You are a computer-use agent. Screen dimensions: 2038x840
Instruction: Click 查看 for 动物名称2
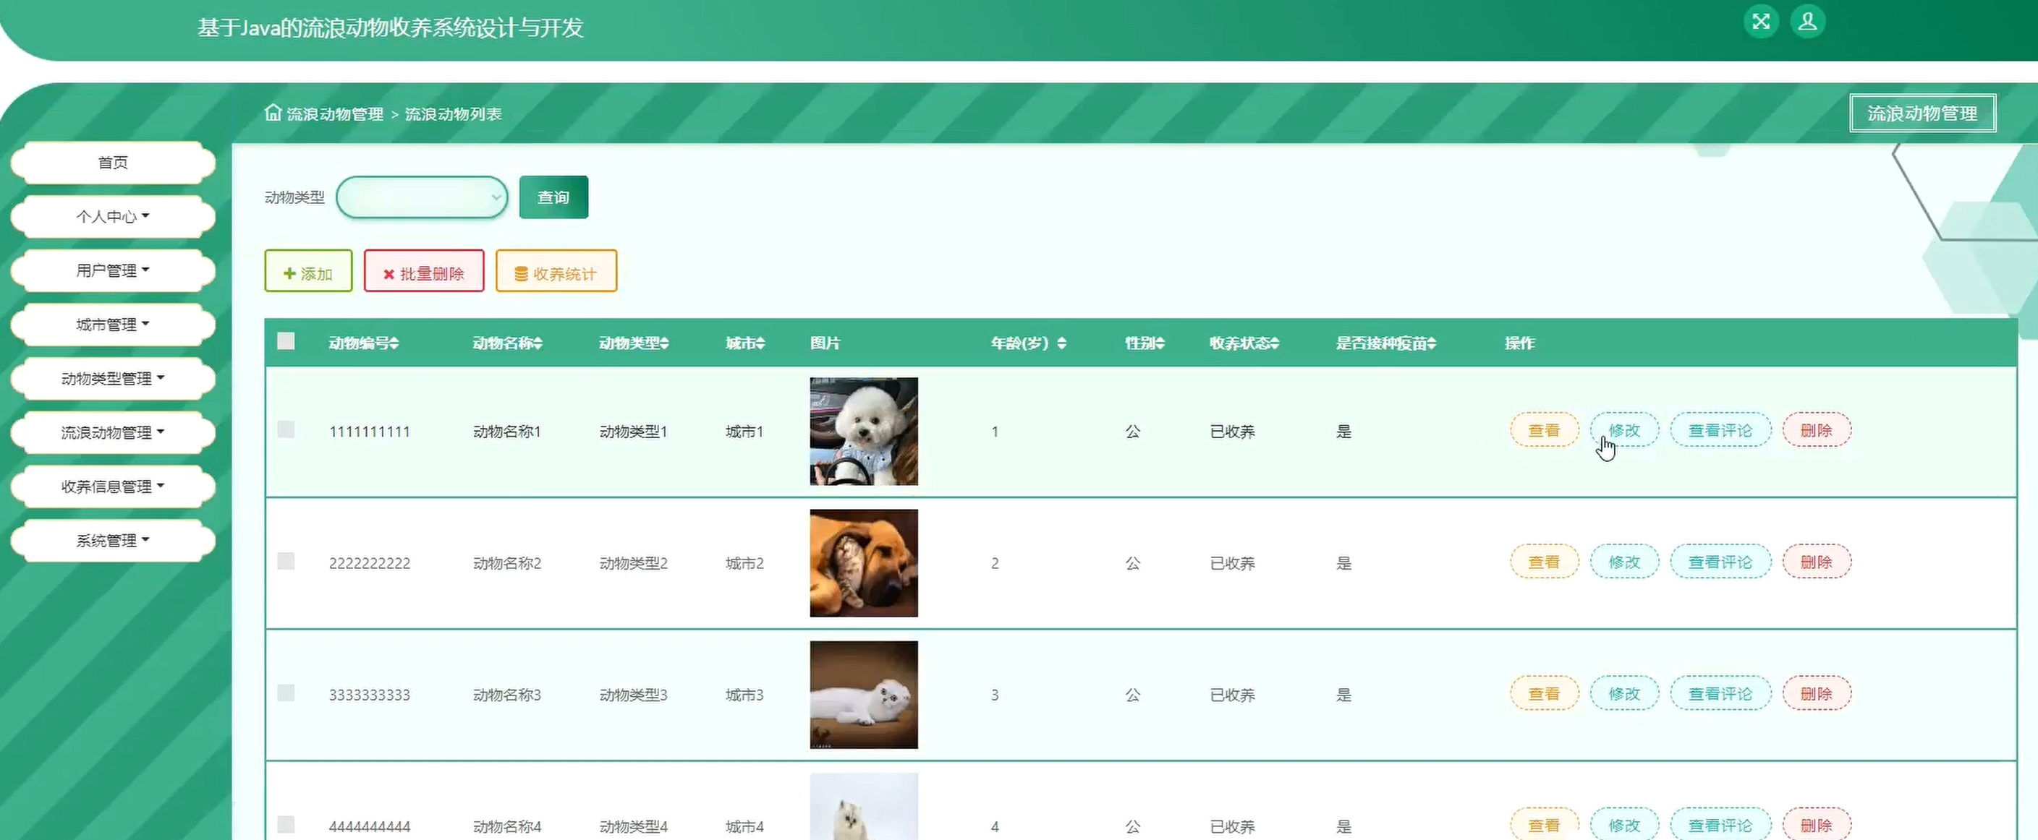[1544, 562]
